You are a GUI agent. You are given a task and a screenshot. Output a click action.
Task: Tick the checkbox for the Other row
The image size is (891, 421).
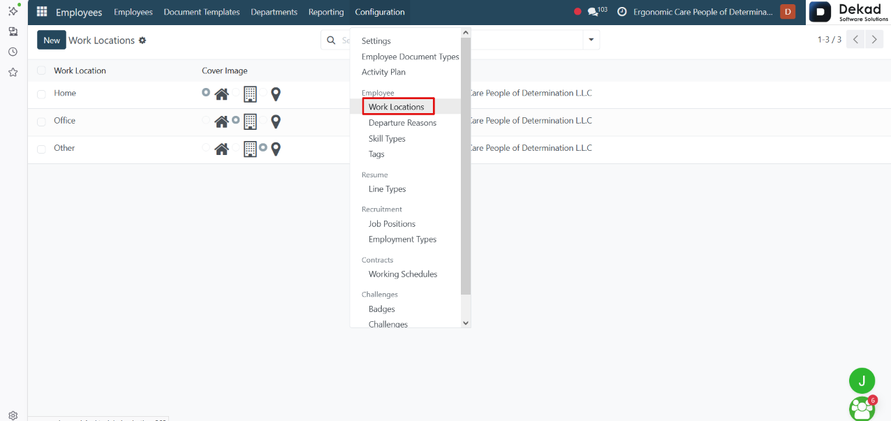(x=41, y=149)
